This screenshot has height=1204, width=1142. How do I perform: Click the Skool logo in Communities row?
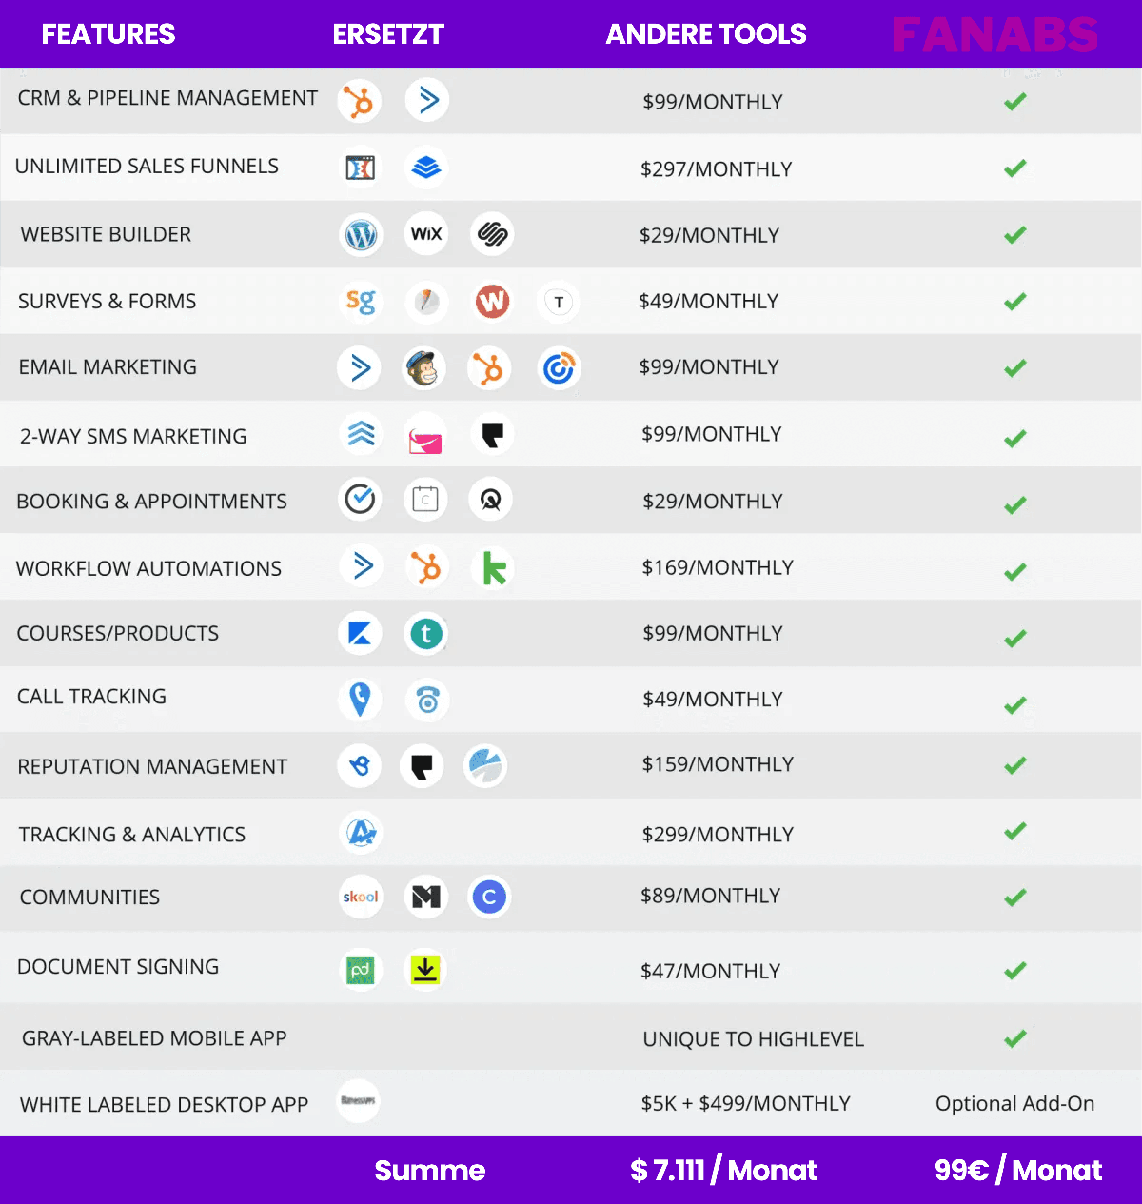[x=360, y=897]
